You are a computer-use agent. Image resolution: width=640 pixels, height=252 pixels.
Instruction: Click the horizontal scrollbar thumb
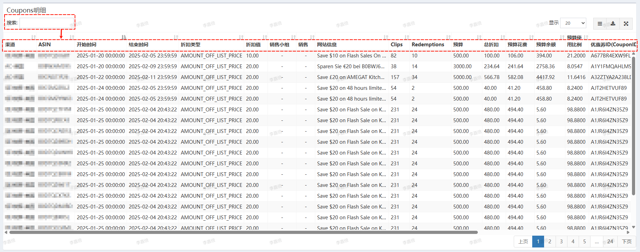point(243,232)
